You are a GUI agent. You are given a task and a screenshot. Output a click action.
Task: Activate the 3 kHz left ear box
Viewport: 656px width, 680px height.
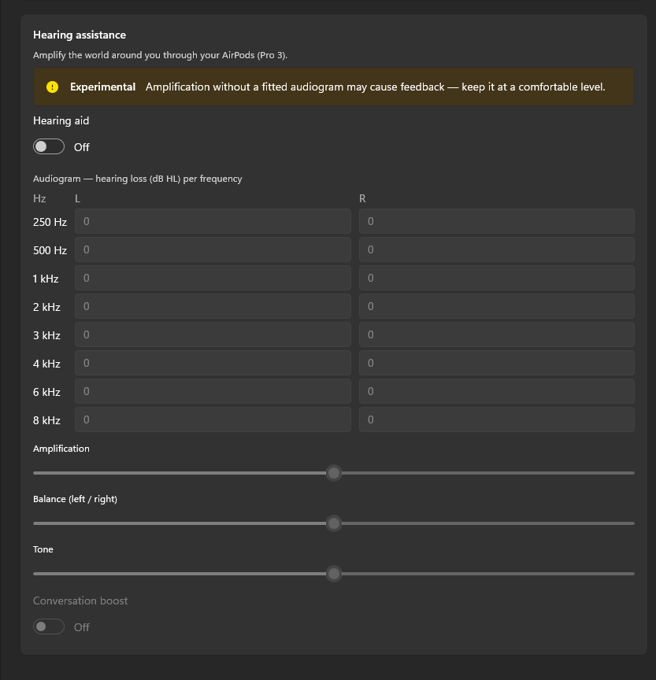213,334
